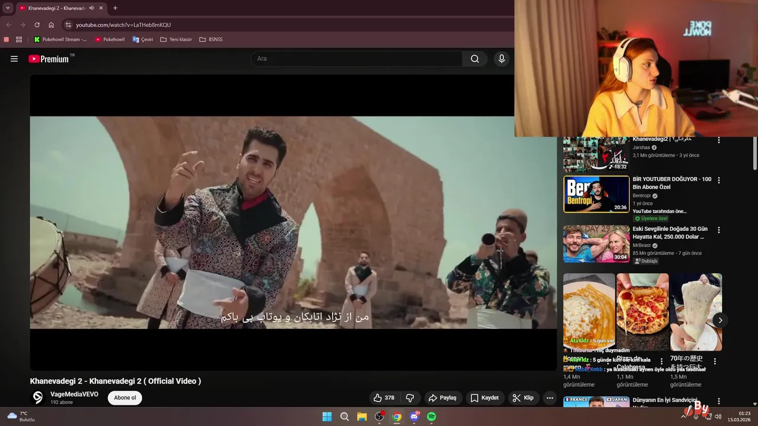Open Discord from the taskbar
Screen dimensions: 758x426
click(x=415, y=417)
